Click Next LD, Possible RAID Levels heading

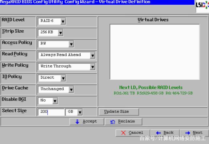click(x=151, y=88)
